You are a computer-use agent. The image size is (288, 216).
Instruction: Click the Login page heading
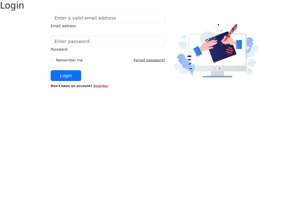pyautogui.click(x=12, y=5)
